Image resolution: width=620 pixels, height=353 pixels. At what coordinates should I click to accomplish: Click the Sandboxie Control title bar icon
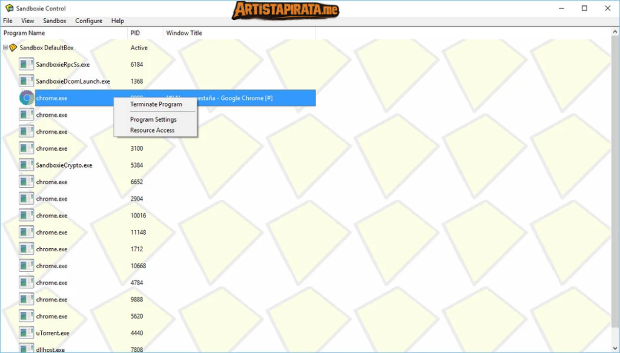pyautogui.click(x=9, y=8)
